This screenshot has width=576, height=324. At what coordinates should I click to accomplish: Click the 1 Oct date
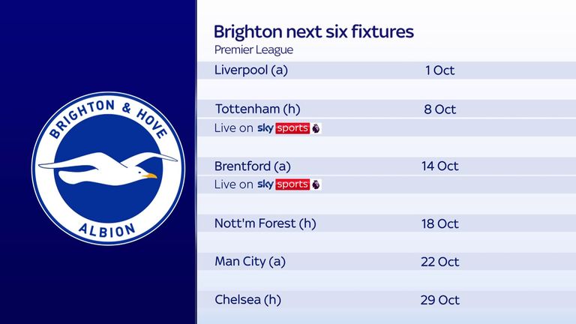[x=439, y=70]
